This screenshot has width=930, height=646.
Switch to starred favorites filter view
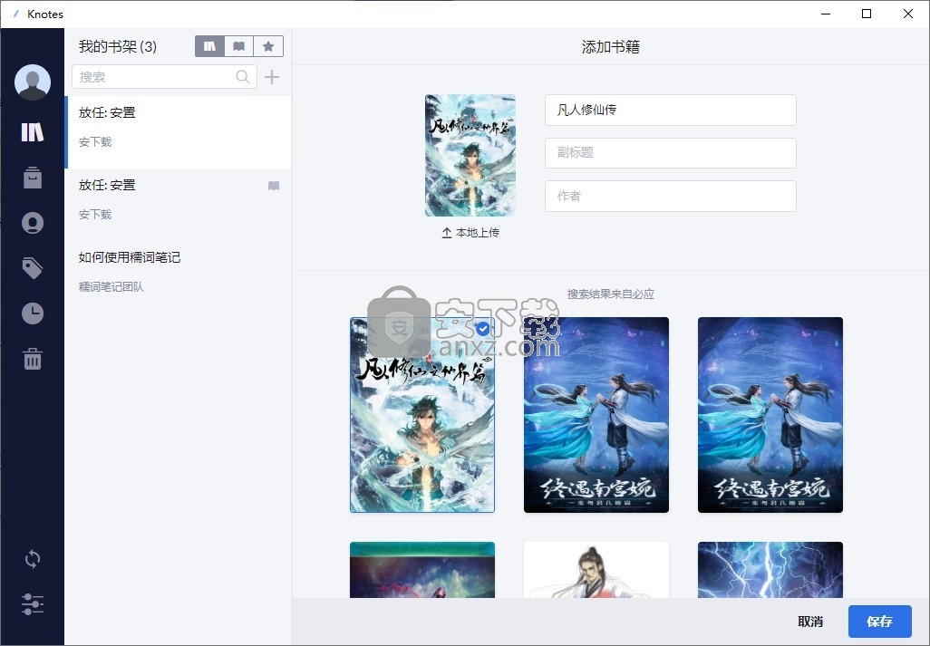(268, 46)
